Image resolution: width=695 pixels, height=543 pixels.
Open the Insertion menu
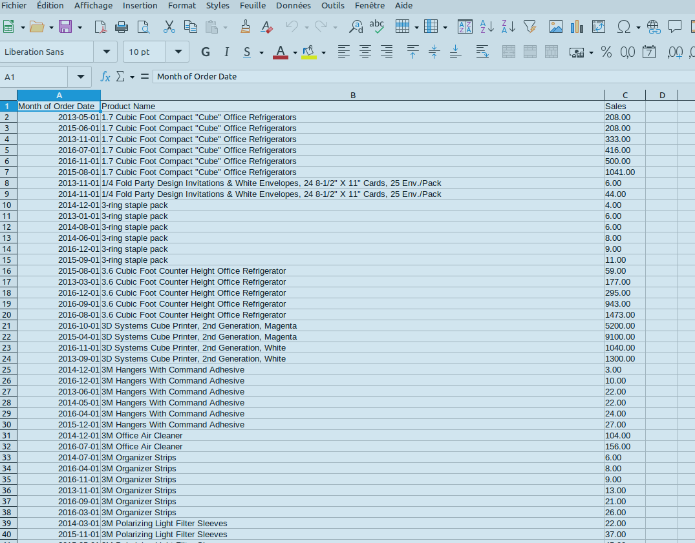point(140,6)
